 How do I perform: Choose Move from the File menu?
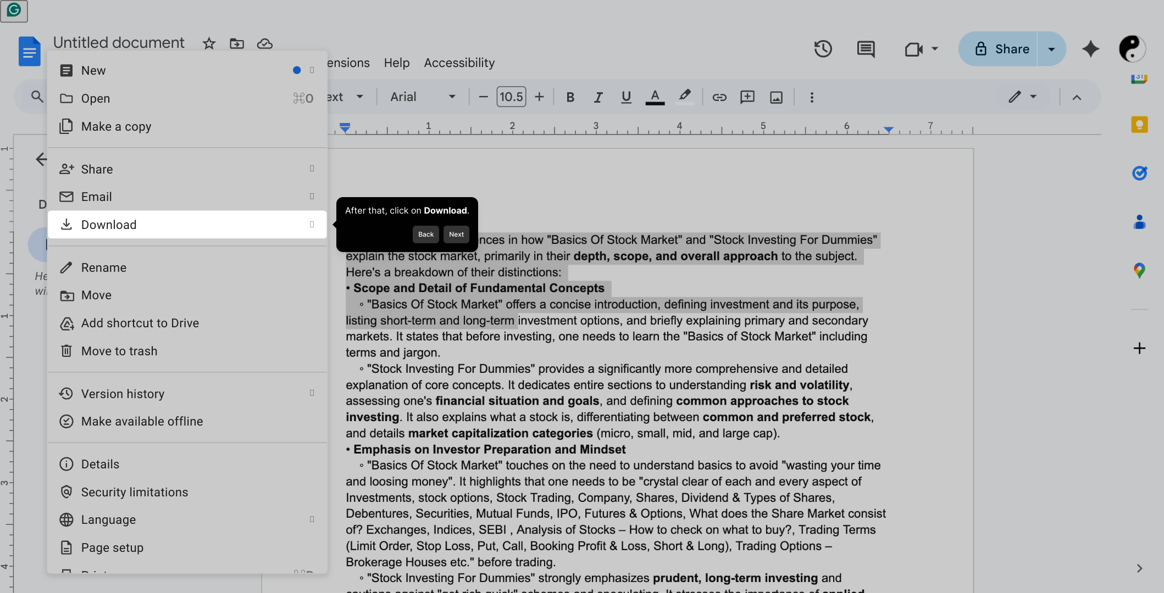click(187, 295)
